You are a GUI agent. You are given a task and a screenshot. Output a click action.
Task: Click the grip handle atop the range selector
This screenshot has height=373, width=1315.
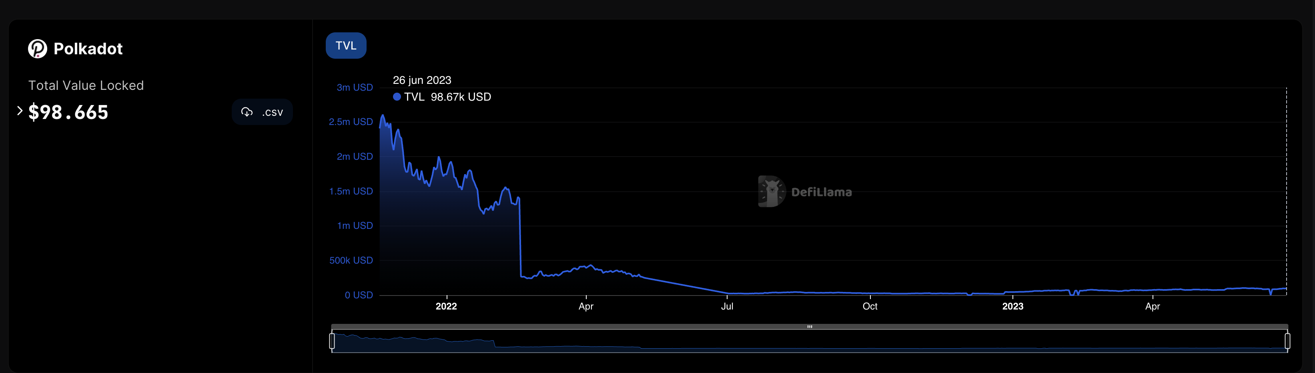pyautogui.click(x=809, y=327)
